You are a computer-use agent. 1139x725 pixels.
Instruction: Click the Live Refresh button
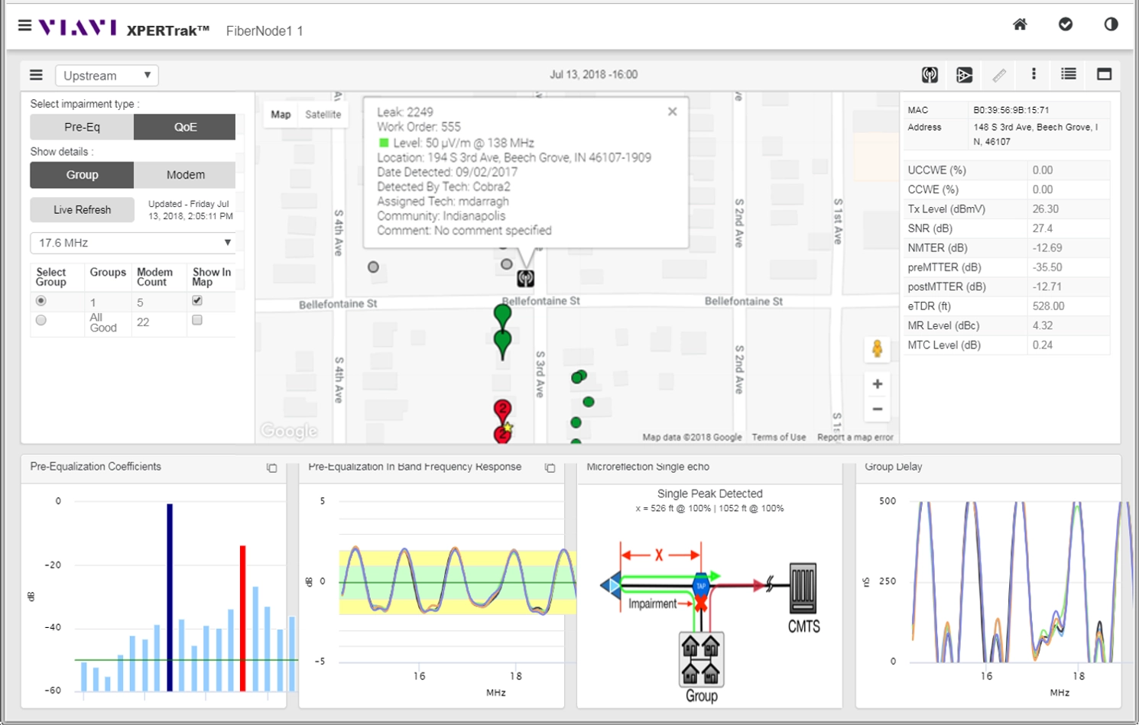(x=82, y=209)
